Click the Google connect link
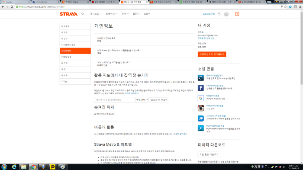Screen dimensions: 303x170 pos(213,96)
